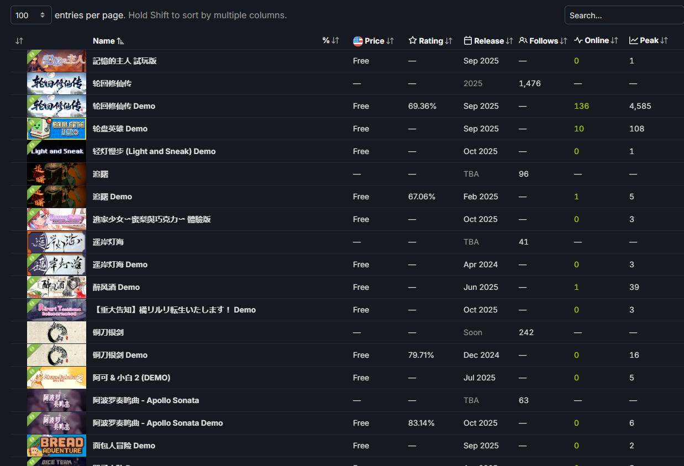684x466 pixels.
Task: Click the star icon beside Rating
Action: pyautogui.click(x=412, y=41)
